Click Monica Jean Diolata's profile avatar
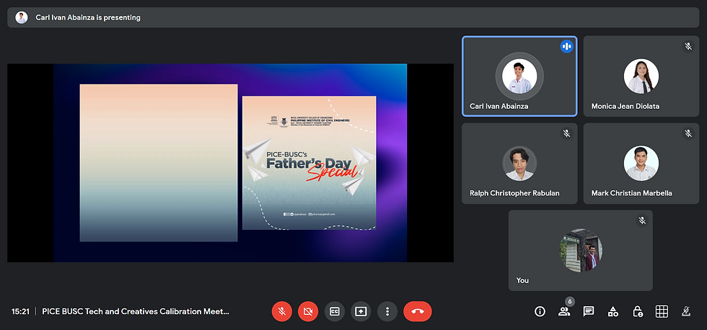The width and height of the screenshot is (707, 330). pyautogui.click(x=641, y=76)
